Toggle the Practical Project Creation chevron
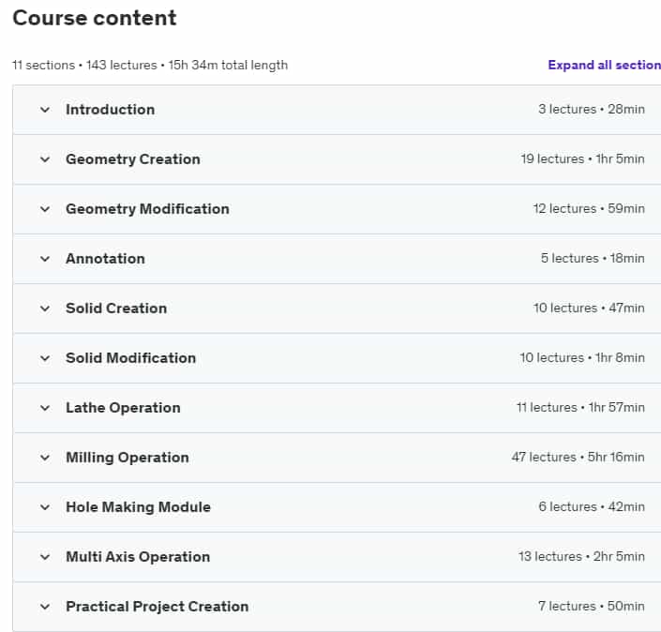661x632 pixels. [44, 607]
